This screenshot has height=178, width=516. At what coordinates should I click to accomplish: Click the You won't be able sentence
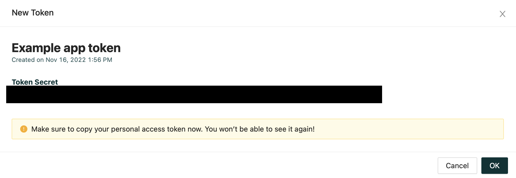point(260,129)
